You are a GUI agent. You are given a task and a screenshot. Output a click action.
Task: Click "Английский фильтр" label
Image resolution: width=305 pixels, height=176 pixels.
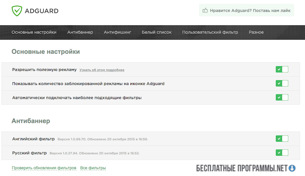[x=34, y=139]
